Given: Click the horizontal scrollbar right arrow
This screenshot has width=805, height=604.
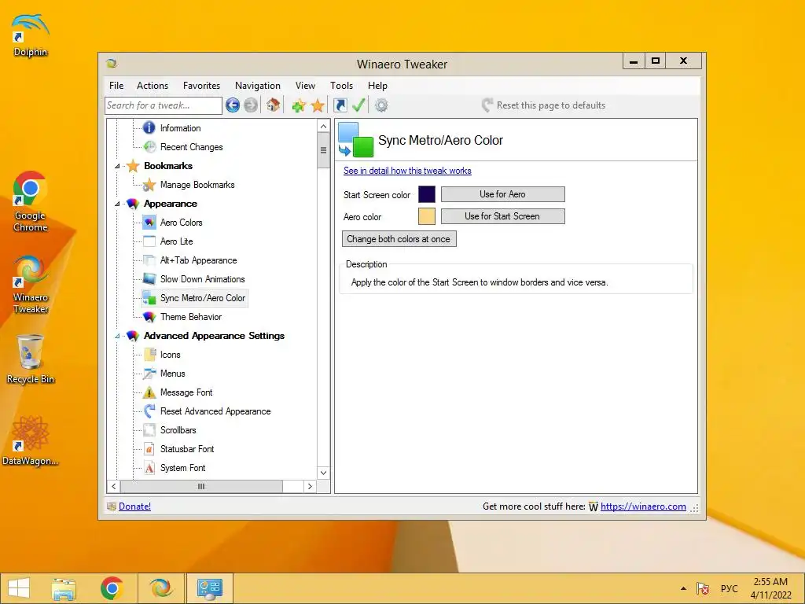Looking at the screenshot, I should pos(310,486).
